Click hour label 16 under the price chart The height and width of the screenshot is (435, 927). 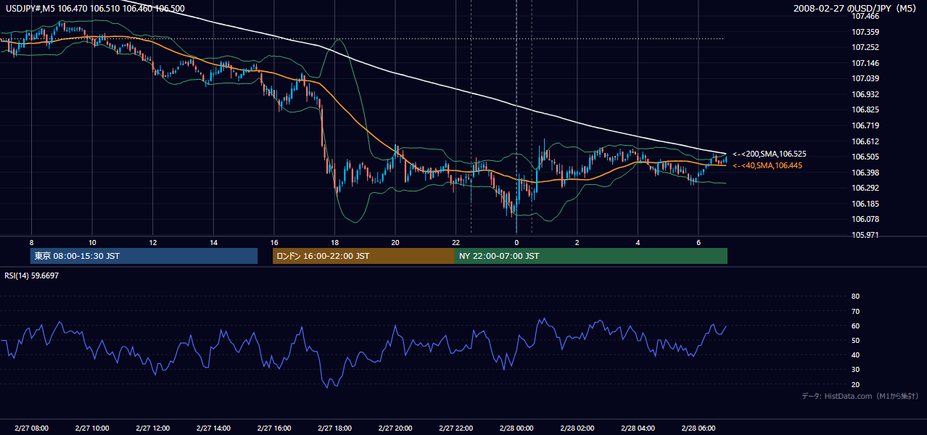(273, 241)
